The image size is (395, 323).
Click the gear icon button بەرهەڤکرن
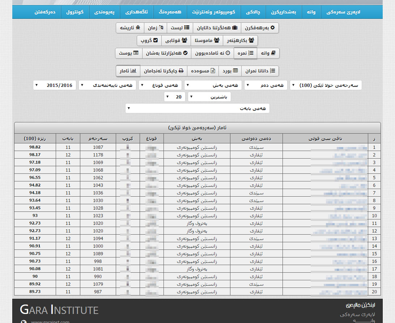(260, 28)
